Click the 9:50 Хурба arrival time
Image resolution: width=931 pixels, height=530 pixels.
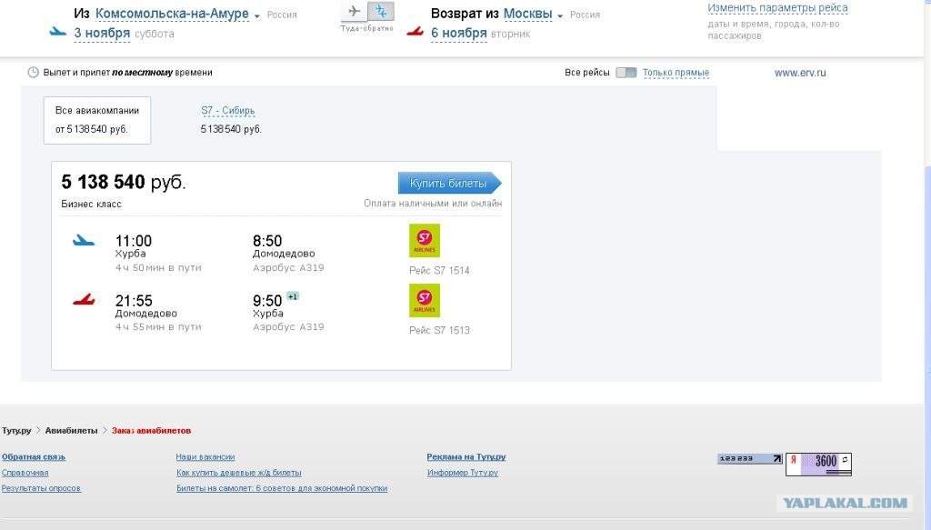[268, 305]
